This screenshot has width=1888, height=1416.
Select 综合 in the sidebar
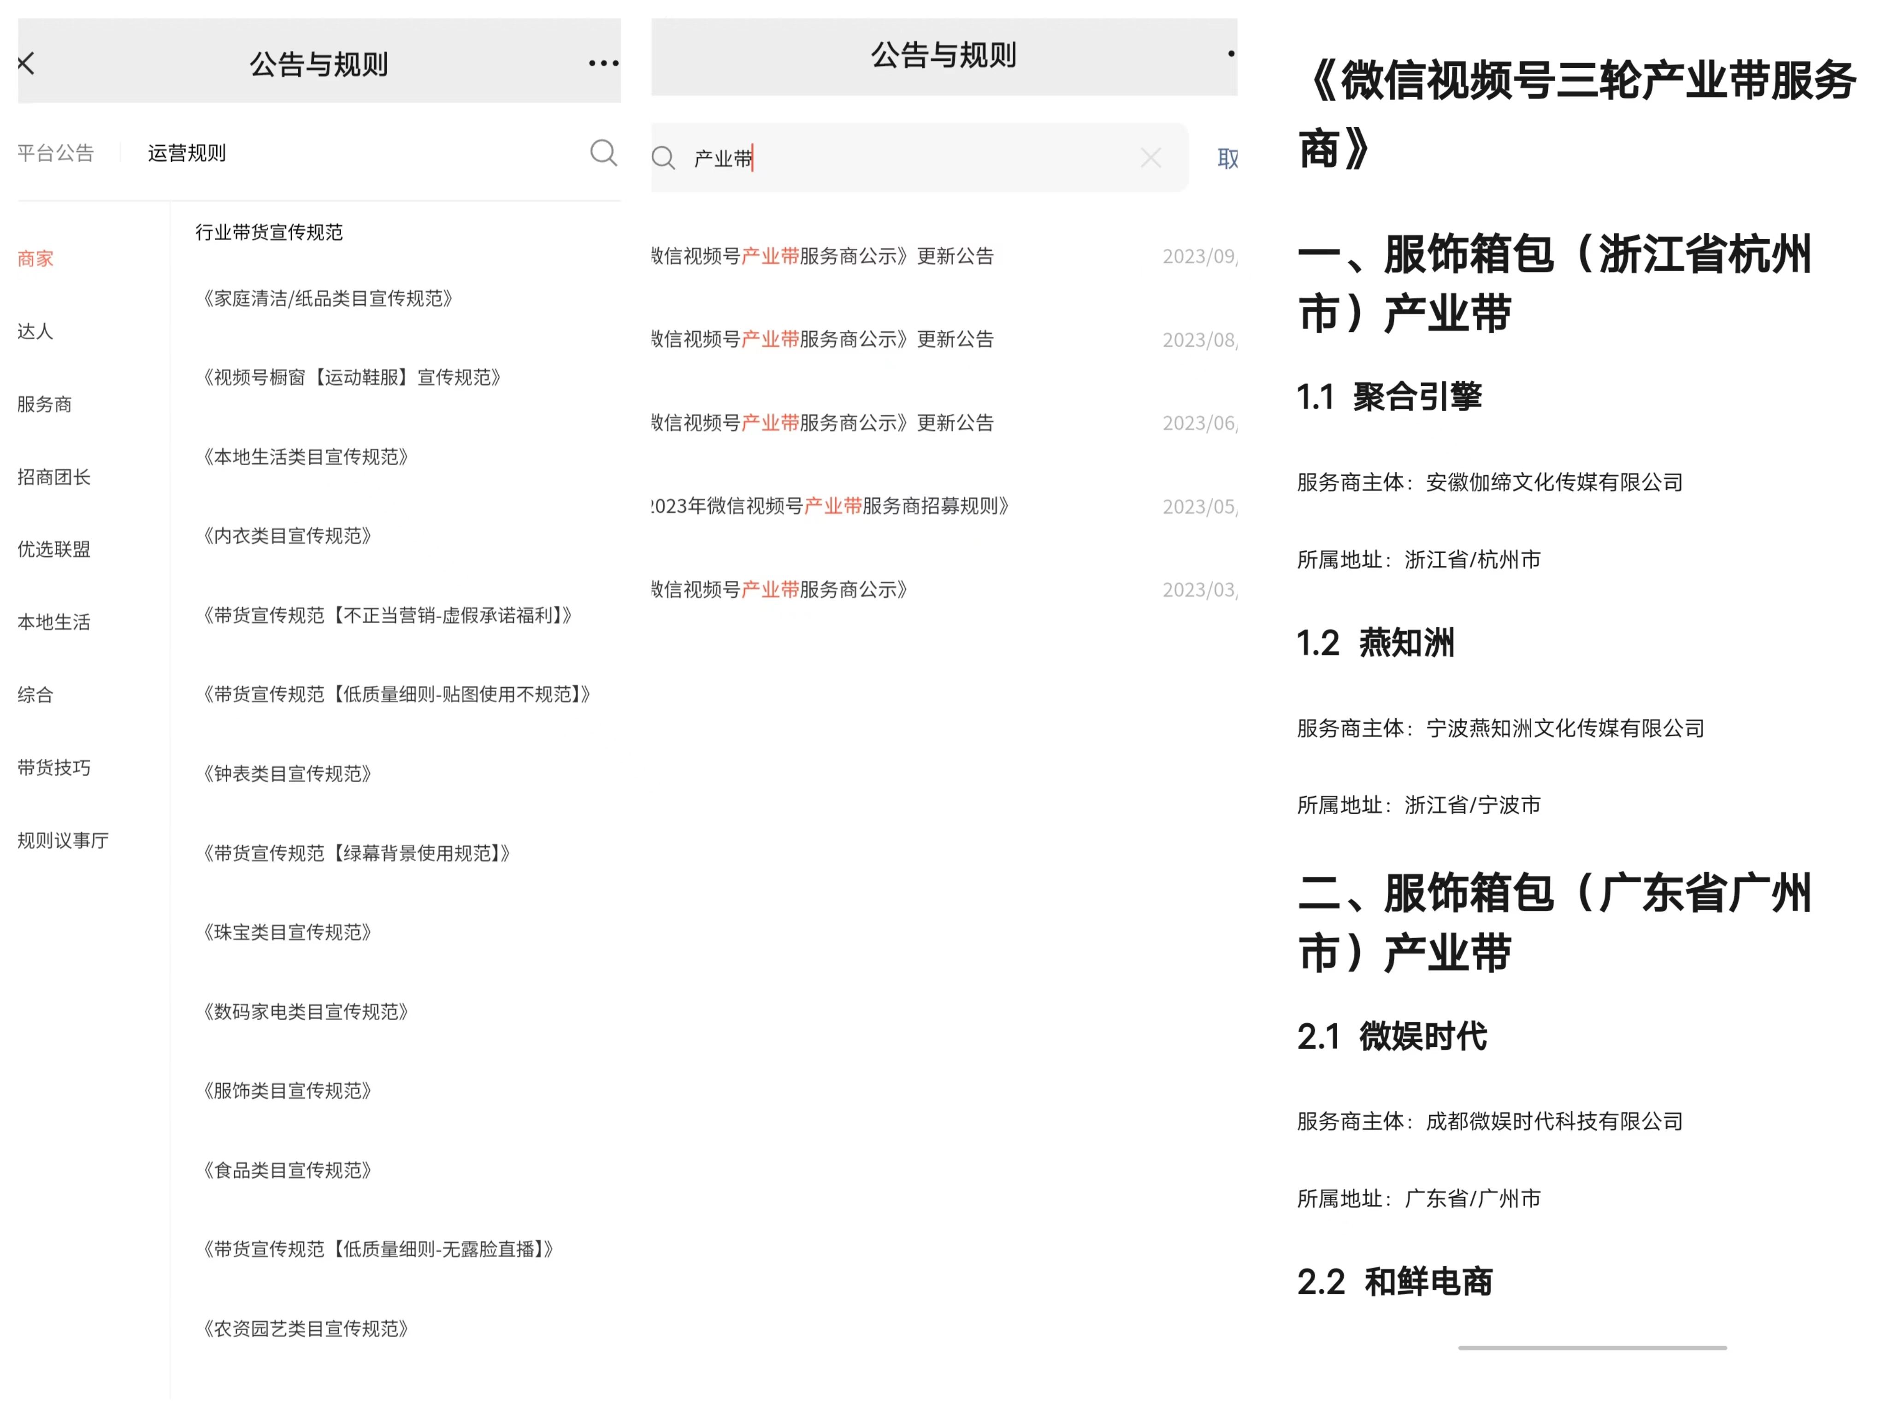(x=36, y=695)
